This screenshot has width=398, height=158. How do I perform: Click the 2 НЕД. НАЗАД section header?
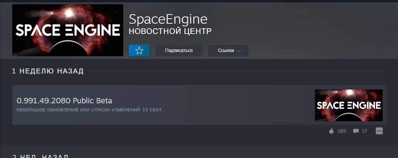[x=40, y=156]
